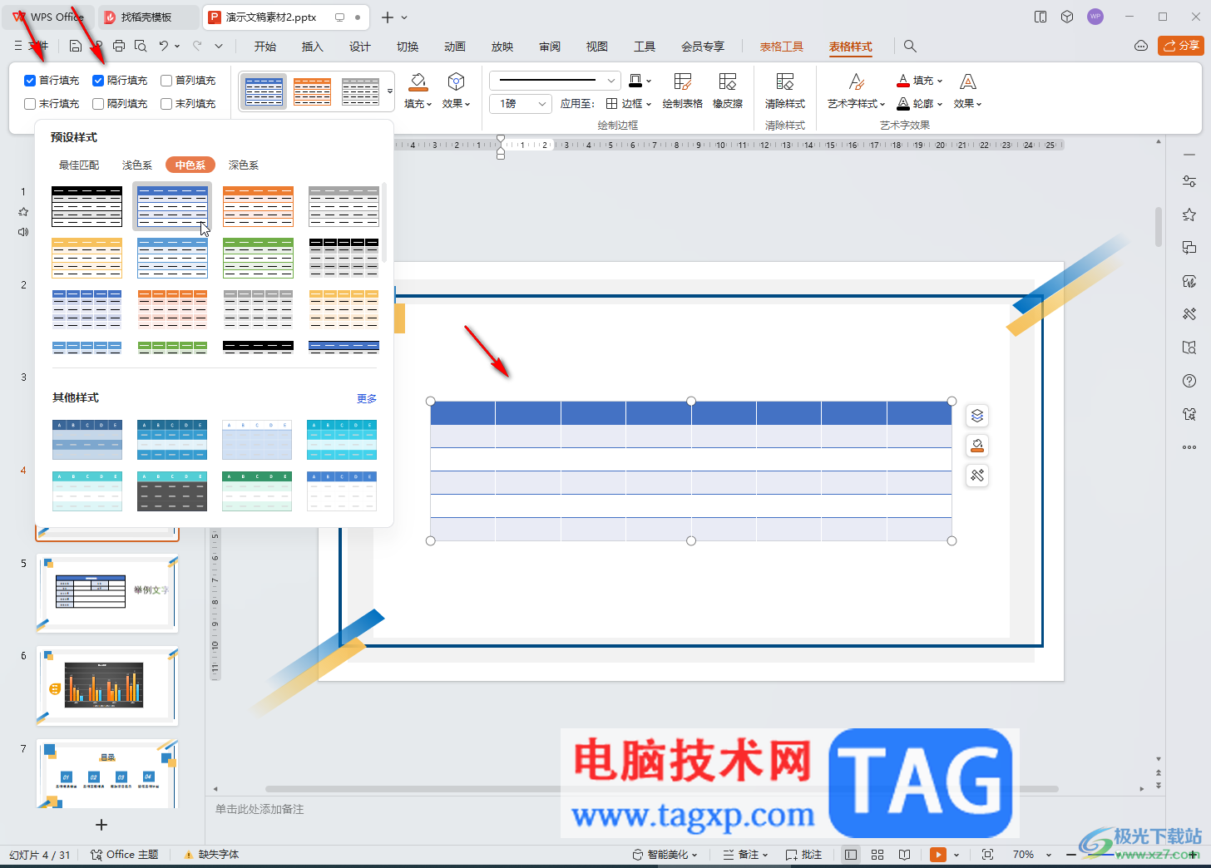
Task: Click the beautify wand floating button beside the table
Action: [977, 476]
